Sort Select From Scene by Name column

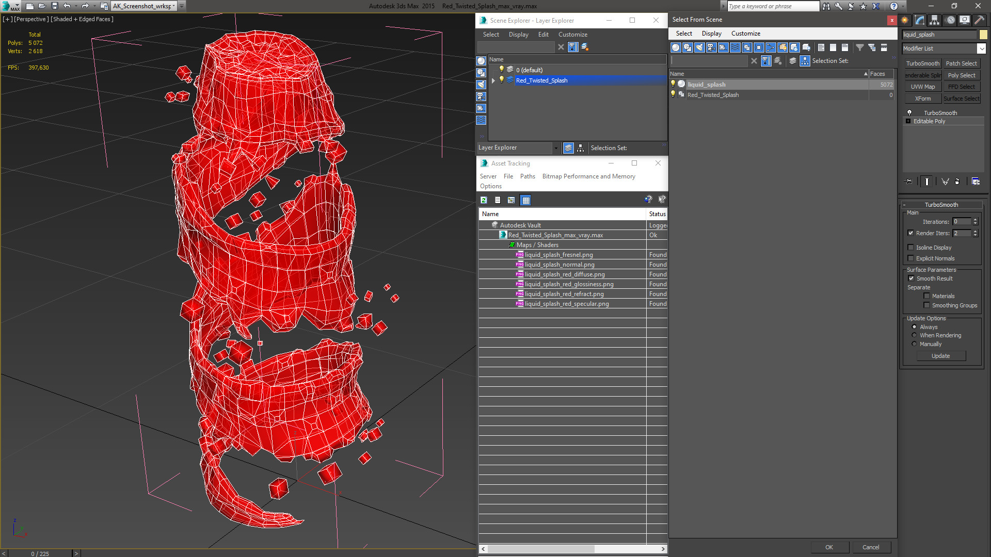click(x=769, y=74)
